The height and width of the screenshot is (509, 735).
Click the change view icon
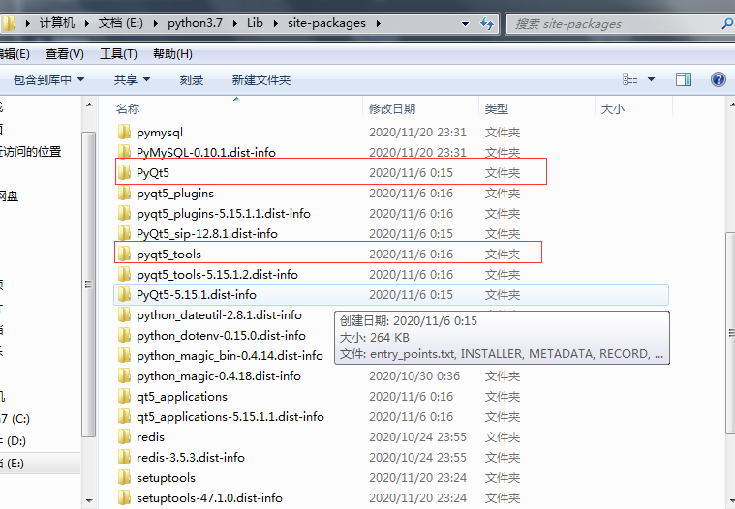630,79
